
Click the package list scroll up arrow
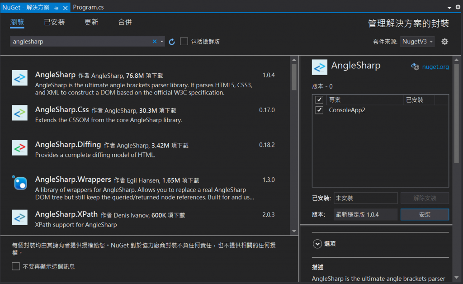coord(294,60)
